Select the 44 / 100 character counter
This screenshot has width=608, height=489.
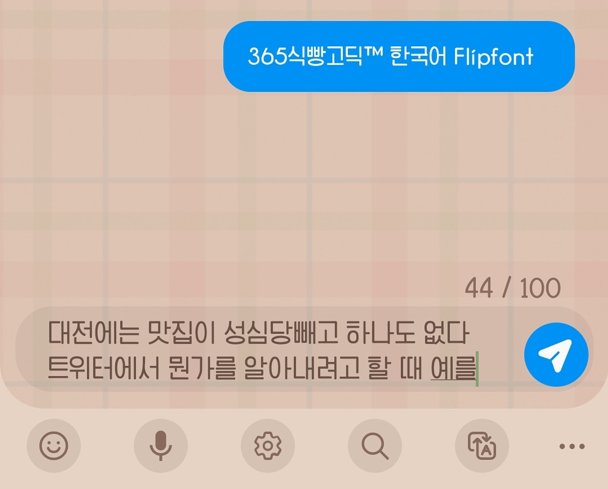[513, 288]
